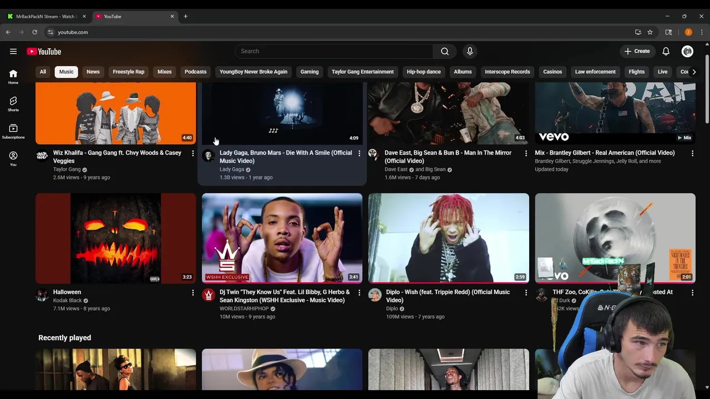The image size is (710, 399).
Task: Select YoungBoy Never Broke Again chip
Action: [253, 71]
